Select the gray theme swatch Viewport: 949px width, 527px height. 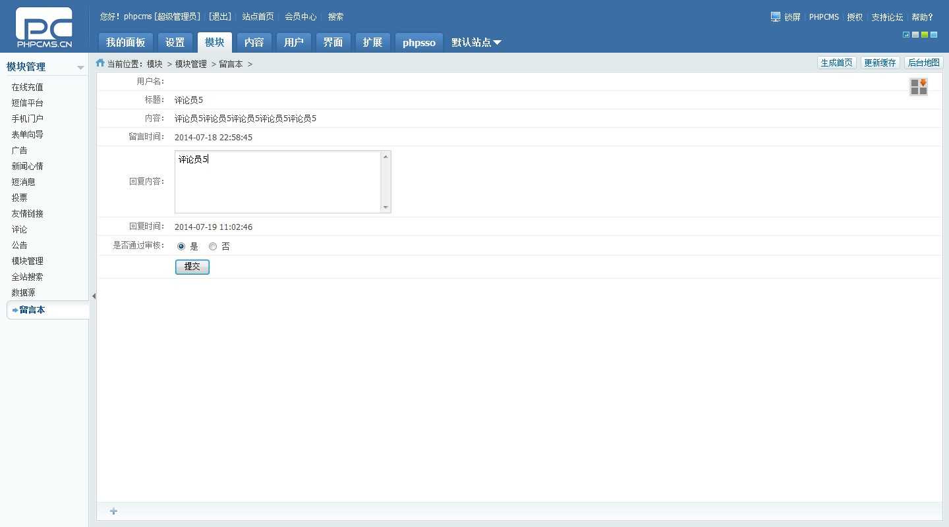pyautogui.click(x=915, y=34)
